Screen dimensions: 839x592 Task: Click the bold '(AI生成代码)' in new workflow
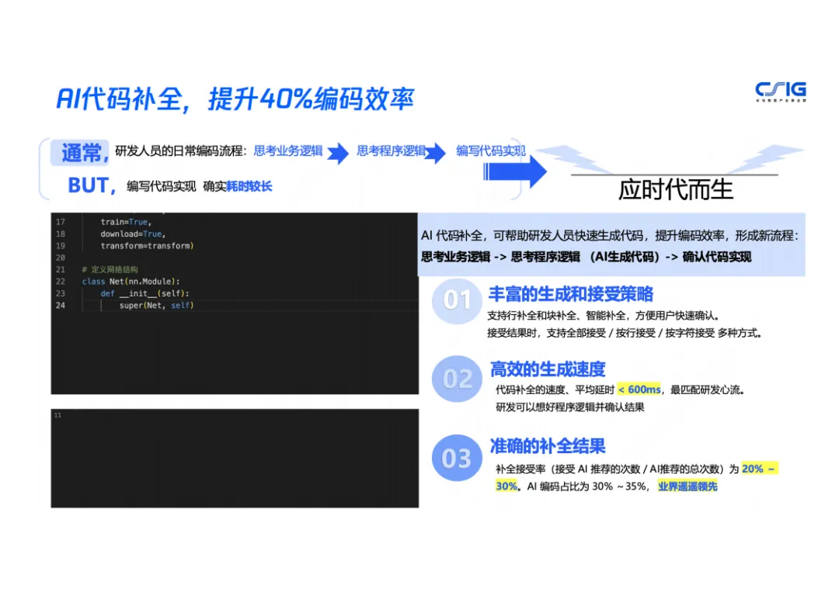coord(625,257)
